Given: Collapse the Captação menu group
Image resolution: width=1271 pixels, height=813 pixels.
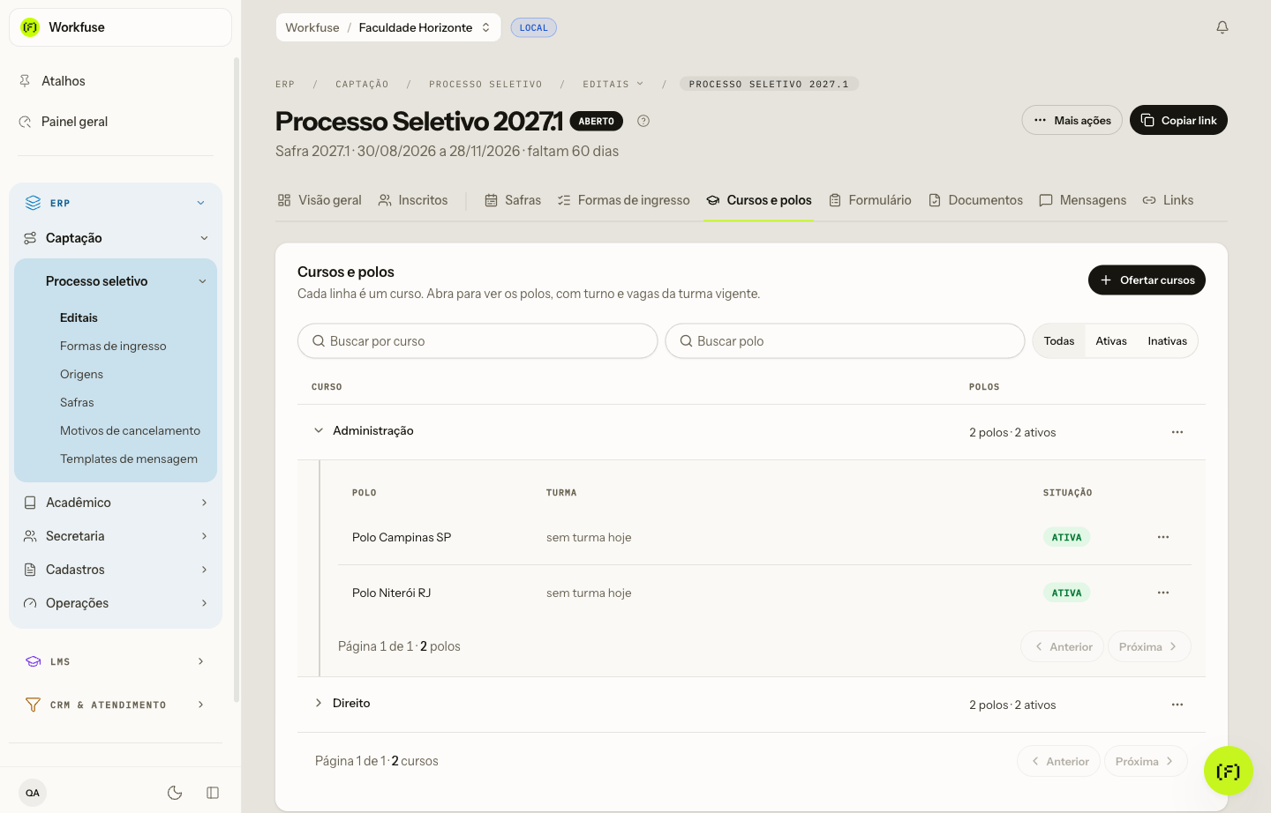Looking at the screenshot, I should point(116,238).
